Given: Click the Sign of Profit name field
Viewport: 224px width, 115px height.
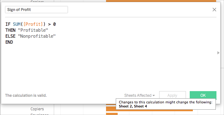Looking at the screenshot, I should [36, 9].
